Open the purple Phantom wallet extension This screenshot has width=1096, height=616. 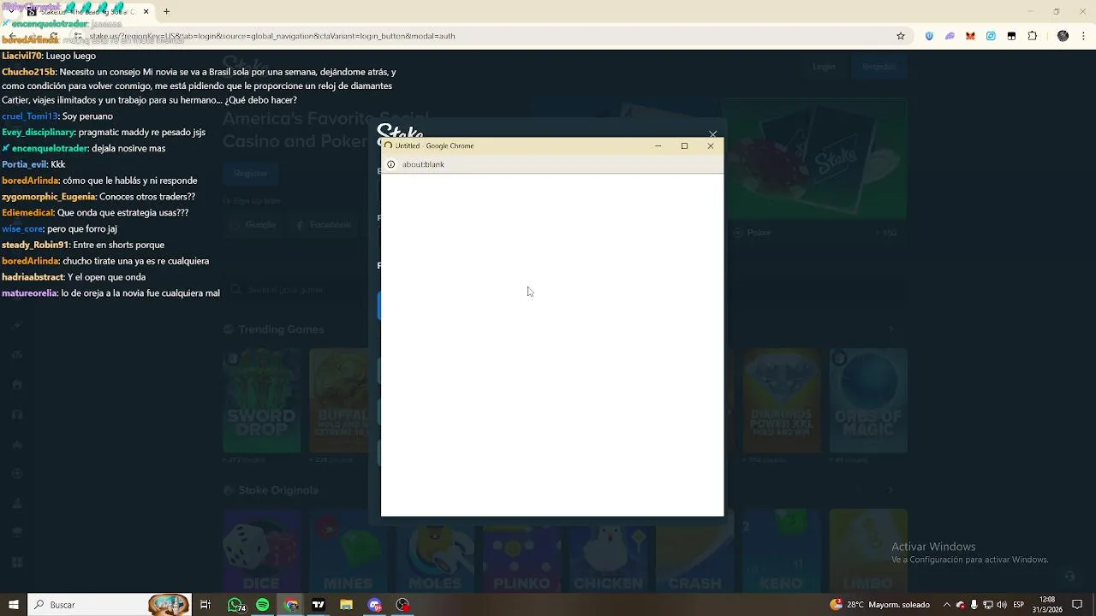(950, 36)
